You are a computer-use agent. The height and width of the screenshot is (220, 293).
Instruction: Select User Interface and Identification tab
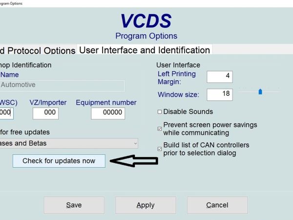[x=145, y=50]
